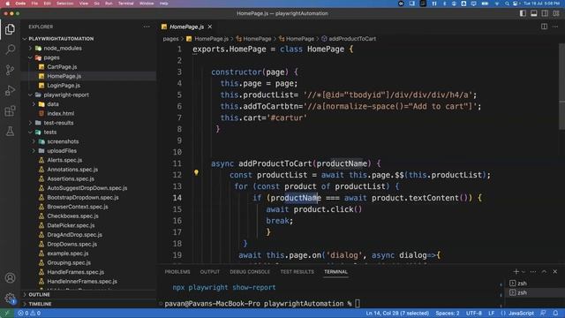Image resolution: width=565 pixels, height=318 pixels.
Task: Click addProductToCart in the breadcrumb
Action: 352,39
